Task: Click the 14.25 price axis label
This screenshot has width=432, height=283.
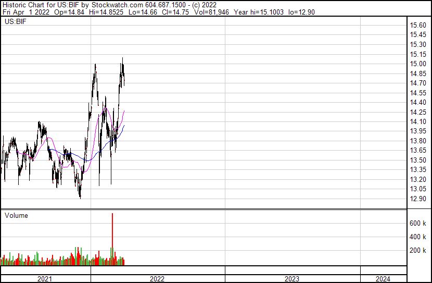Action: click(x=418, y=113)
